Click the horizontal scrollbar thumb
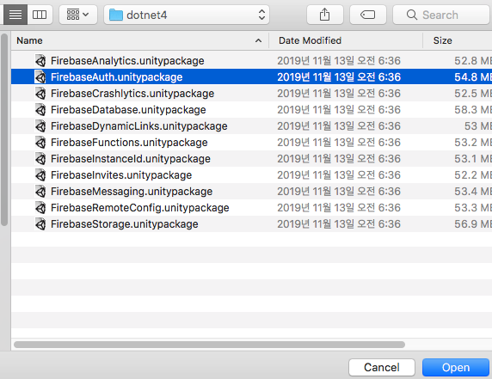492x379 pixels. click(x=209, y=345)
